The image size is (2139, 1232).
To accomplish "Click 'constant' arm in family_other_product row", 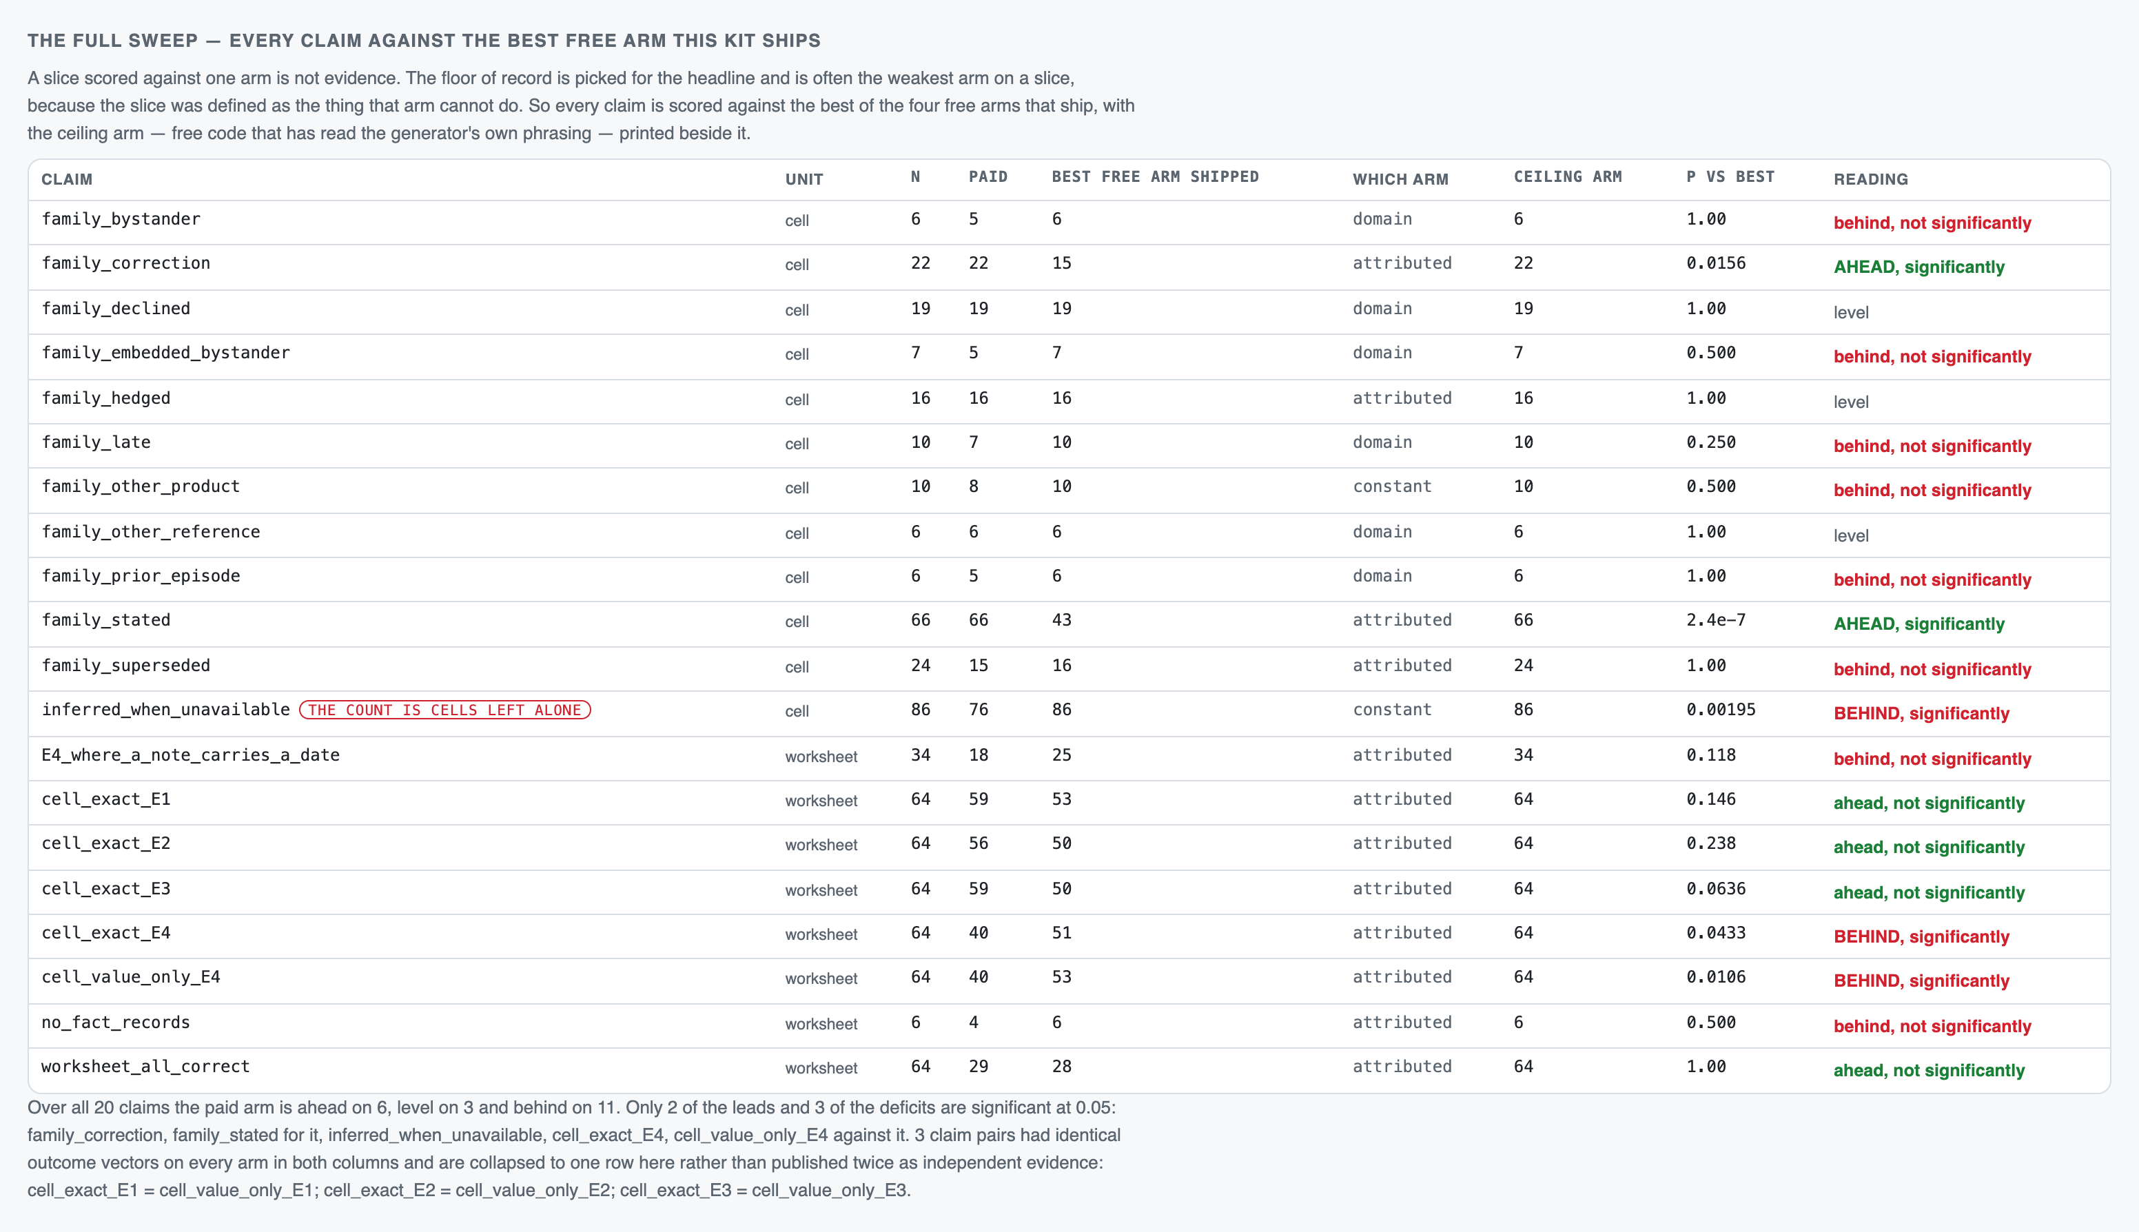I will (x=1392, y=486).
